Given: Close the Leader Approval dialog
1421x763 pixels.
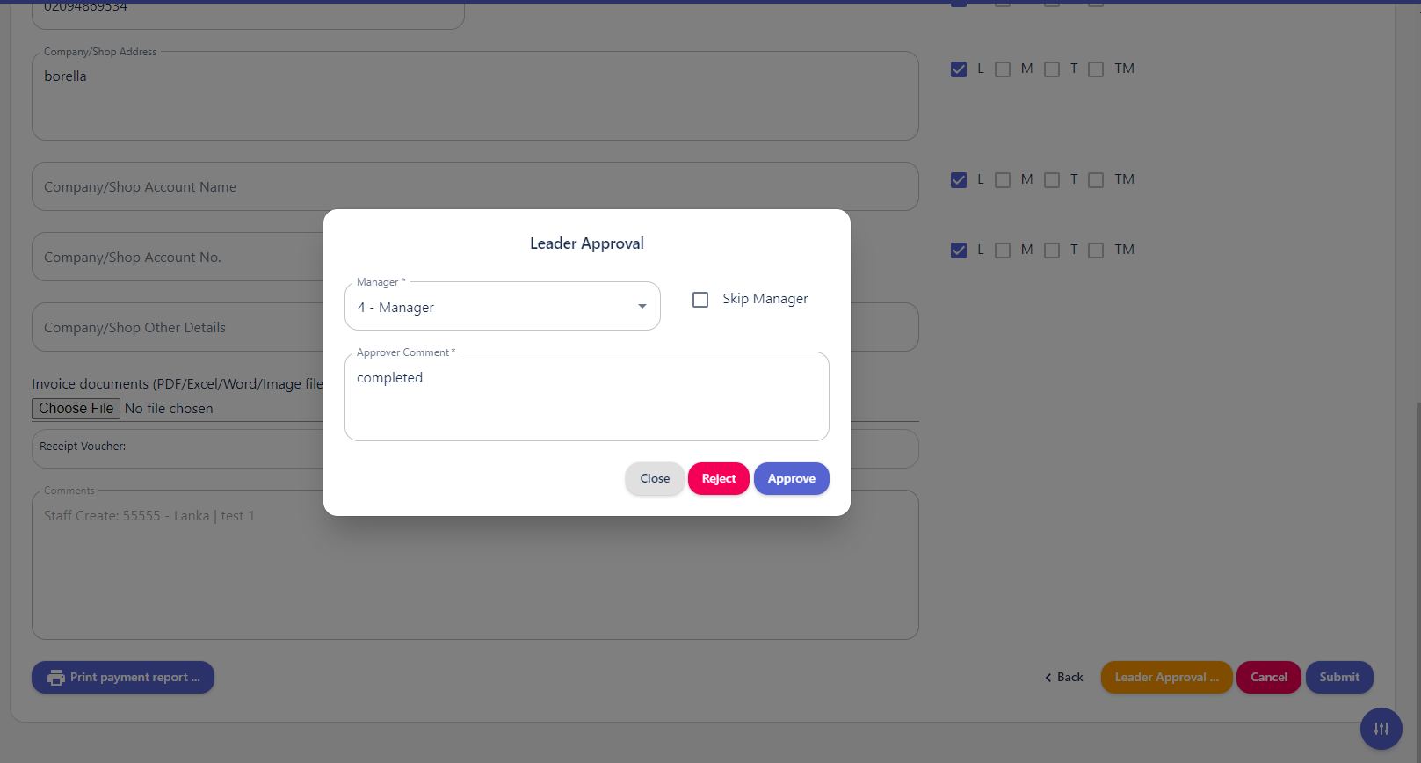Looking at the screenshot, I should (655, 479).
